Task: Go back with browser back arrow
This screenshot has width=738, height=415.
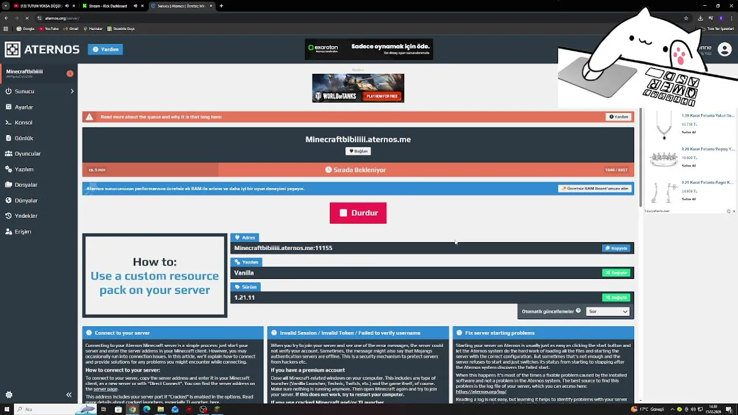Action: pyautogui.click(x=6, y=18)
